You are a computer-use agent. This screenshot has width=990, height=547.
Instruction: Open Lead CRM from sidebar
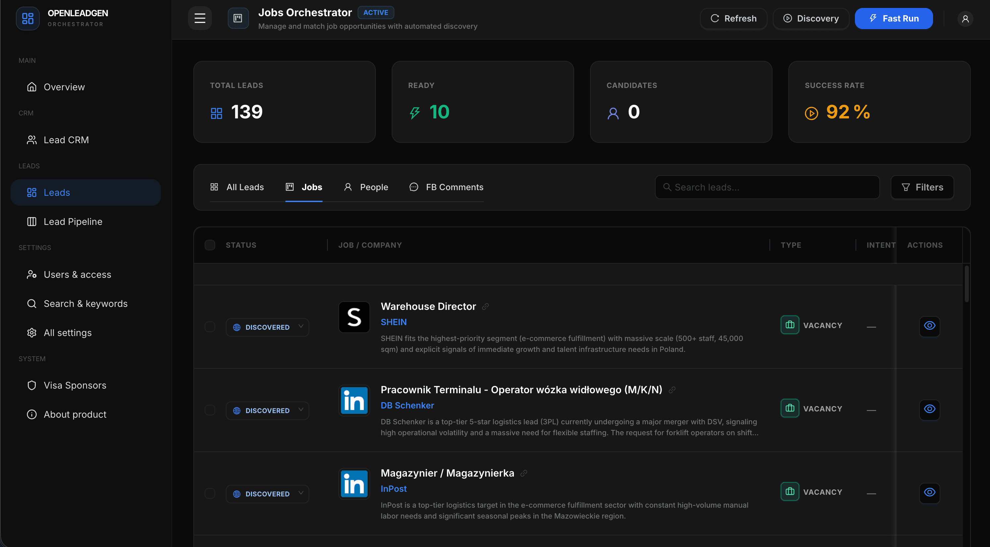85,140
